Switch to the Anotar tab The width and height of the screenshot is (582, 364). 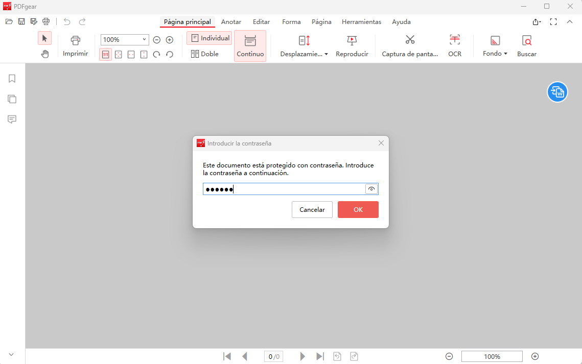pos(231,22)
